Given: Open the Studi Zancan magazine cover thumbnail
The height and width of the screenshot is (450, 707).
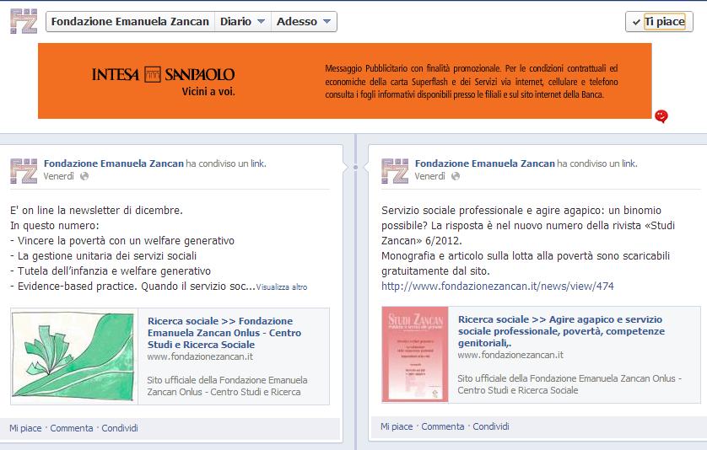Looking at the screenshot, I should 415,356.
